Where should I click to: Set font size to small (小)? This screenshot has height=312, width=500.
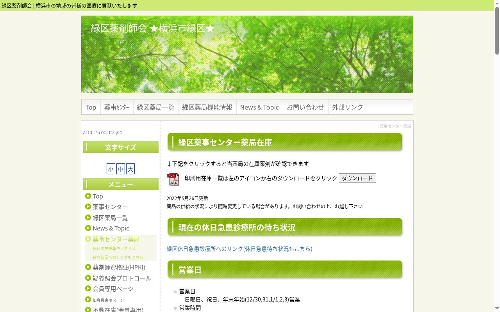(111, 169)
